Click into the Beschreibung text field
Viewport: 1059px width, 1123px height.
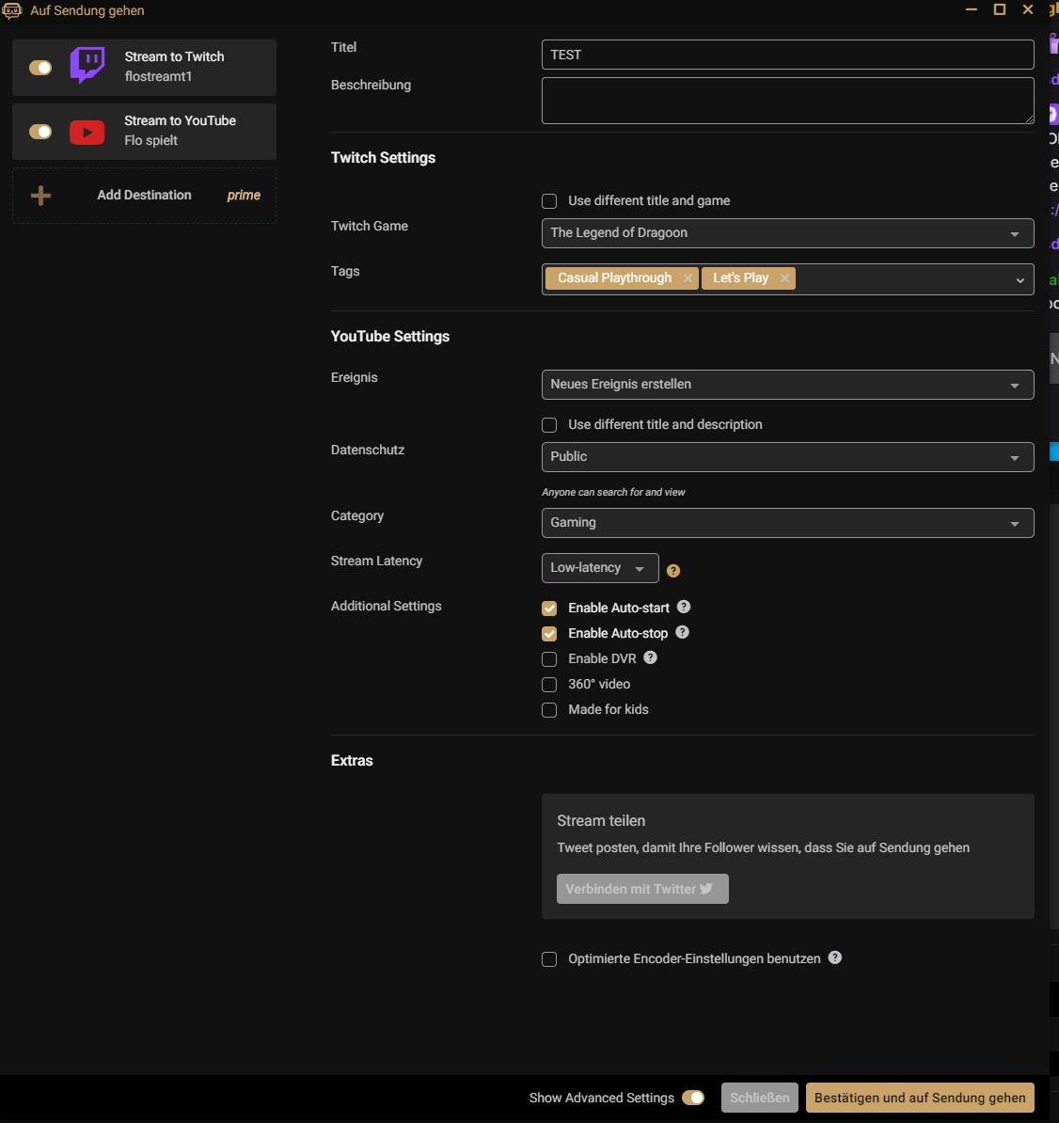pos(787,101)
